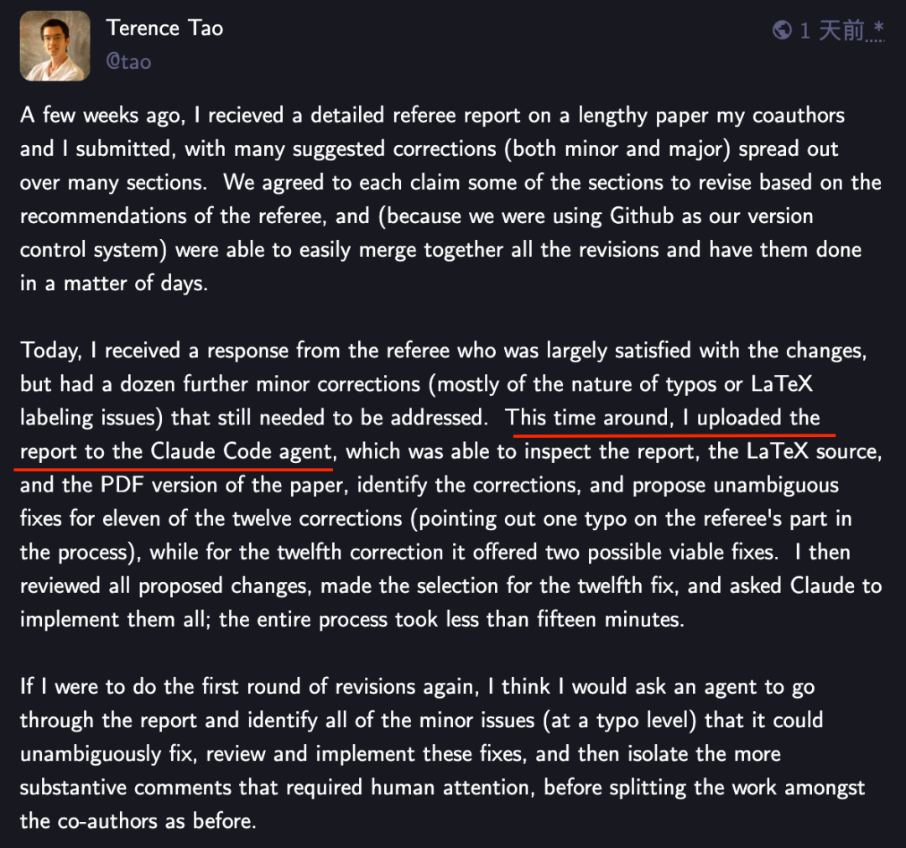Open the '1 天前' timestamp link
The height and width of the screenshot is (848, 906).
coord(831,30)
